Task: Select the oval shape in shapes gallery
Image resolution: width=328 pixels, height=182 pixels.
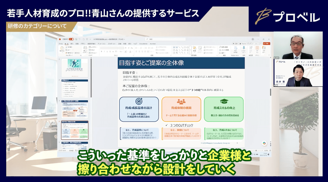Action: tap(188, 47)
